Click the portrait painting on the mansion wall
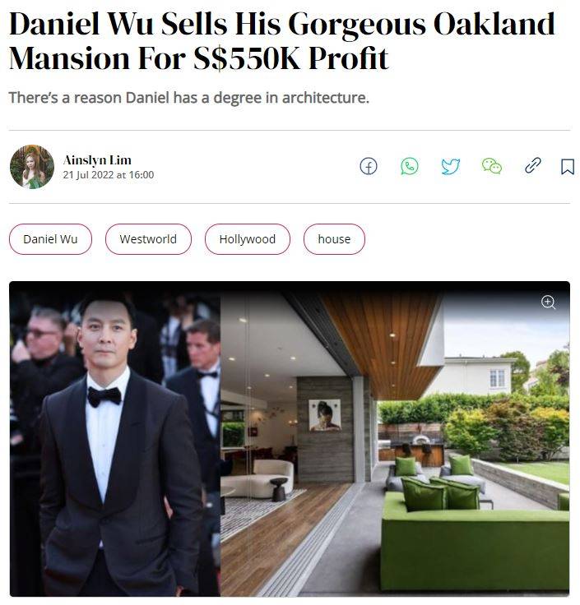 (x=325, y=415)
